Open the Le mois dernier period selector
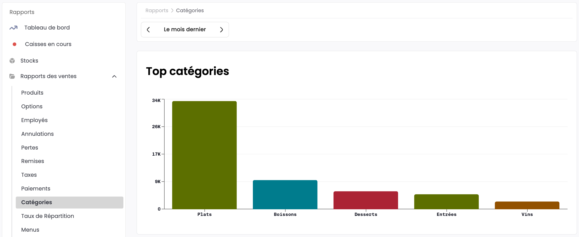Viewport: 579px width, 237px height. (185, 29)
